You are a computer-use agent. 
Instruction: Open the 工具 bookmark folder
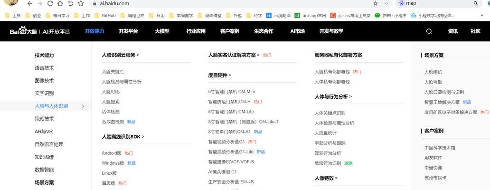tap(13, 15)
